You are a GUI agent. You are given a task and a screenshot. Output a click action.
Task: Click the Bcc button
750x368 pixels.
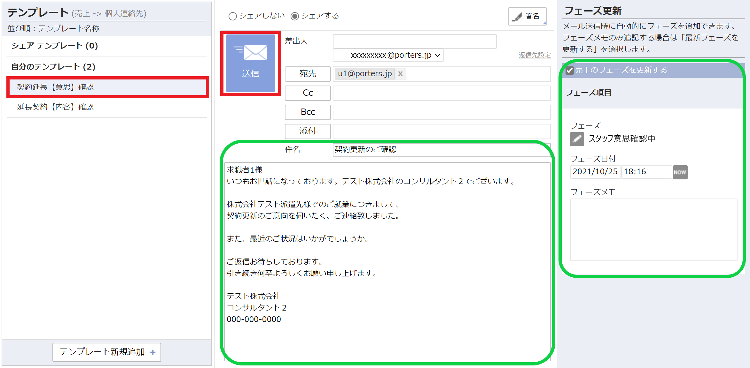coord(308,112)
